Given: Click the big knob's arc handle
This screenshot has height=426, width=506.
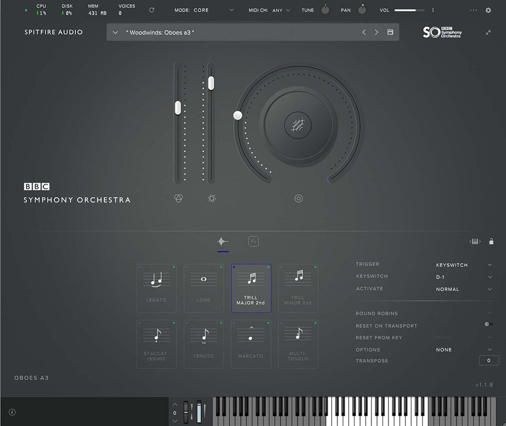Looking at the screenshot, I should pyautogui.click(x=238, y=115).
